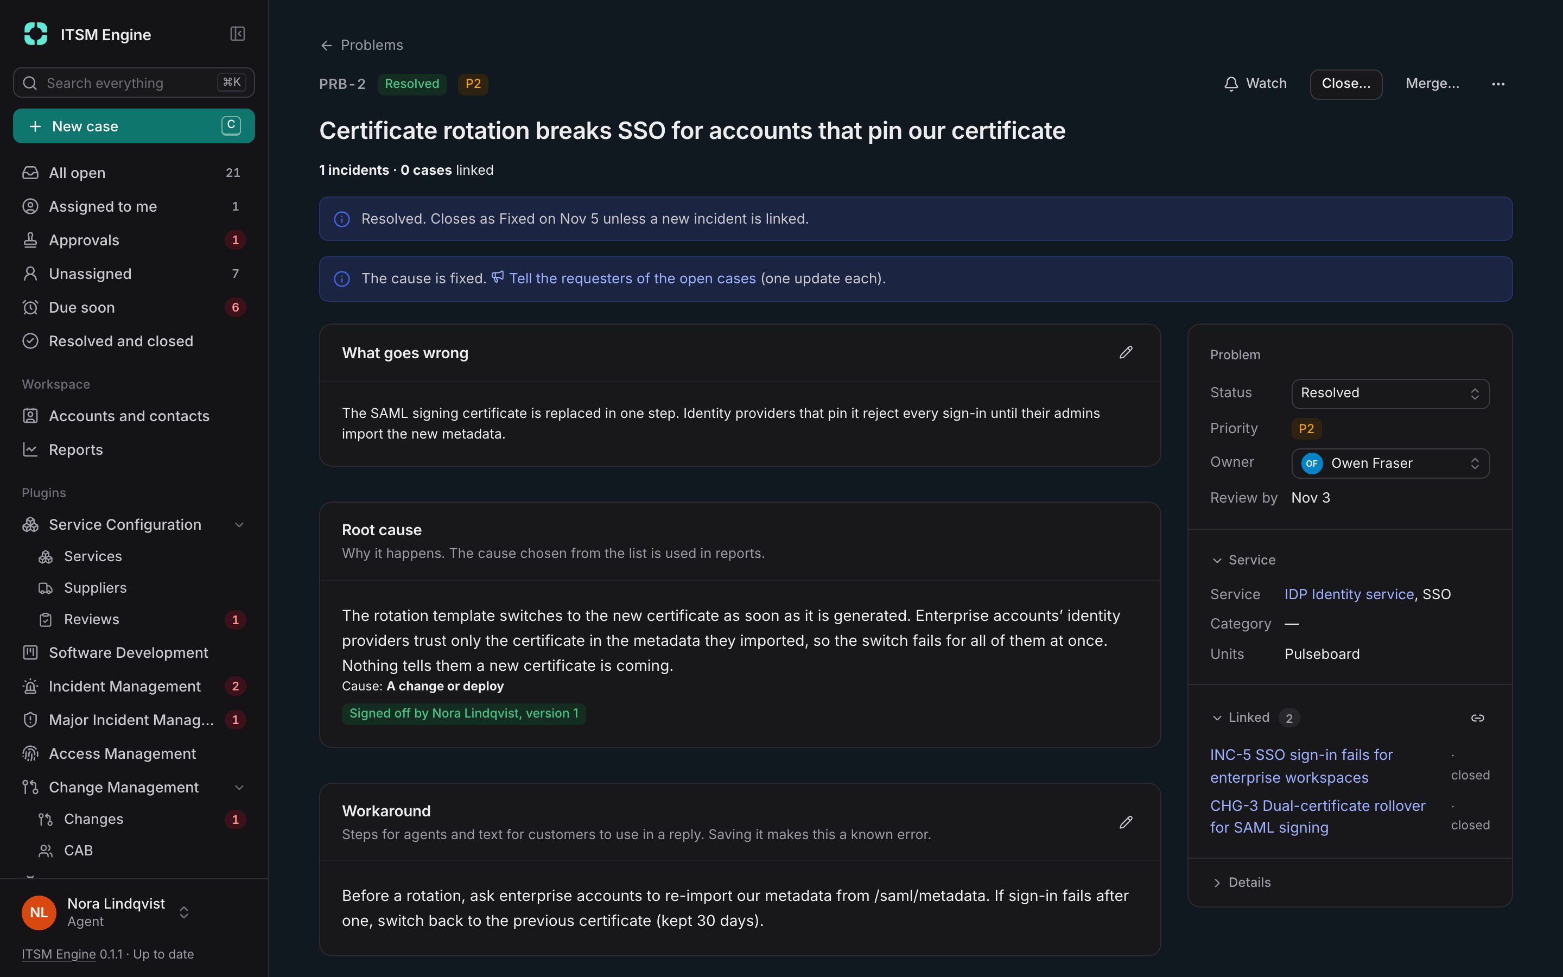
Task: Click the New case button
Action: tap(134, 126)
